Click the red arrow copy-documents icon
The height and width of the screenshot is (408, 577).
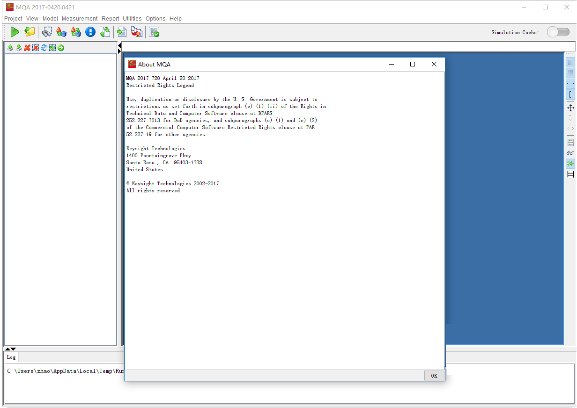[x=137, y=32]
